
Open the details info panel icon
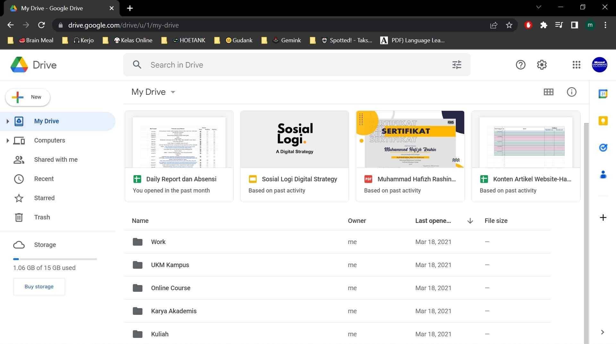pyautogui.click(x=571, y=92)
